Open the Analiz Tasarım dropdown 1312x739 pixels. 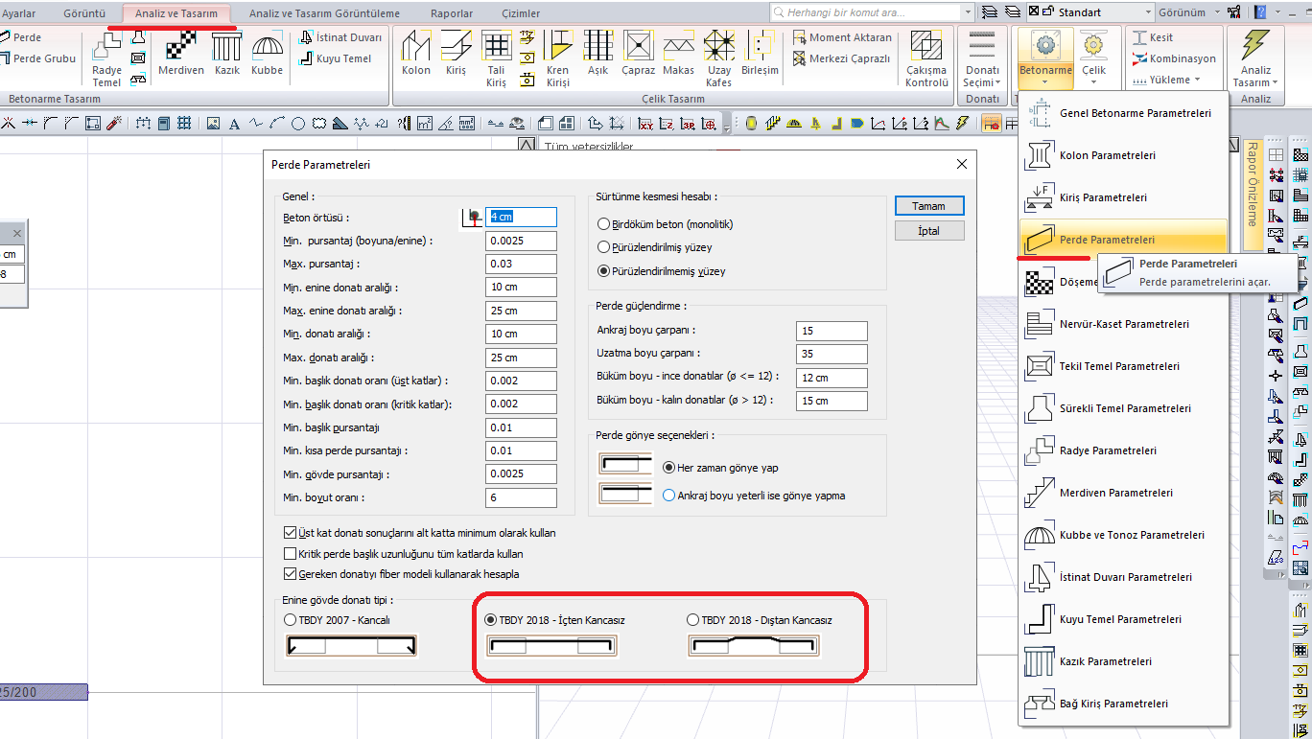(1255, 58)
